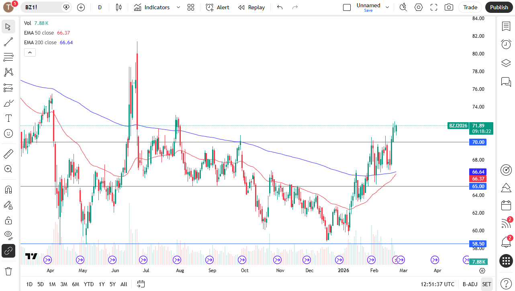The width and height of the screenshot is (515, 291).
Task: Open the alerts clock panel
Action: pyautogui.click(x=506, y=44)
